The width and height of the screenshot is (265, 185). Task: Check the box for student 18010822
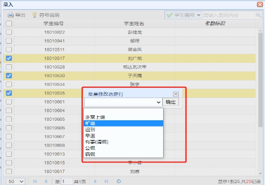pos(9,32)
